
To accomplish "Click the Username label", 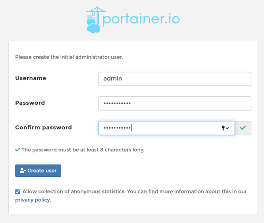I will click(x=31, y=78).
